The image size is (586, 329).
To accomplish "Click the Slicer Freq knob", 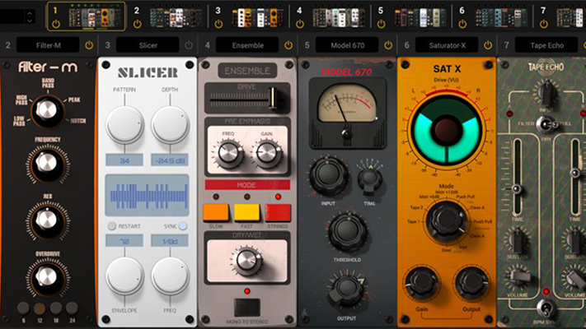I will pyautogui.click(x=170, y=276).
